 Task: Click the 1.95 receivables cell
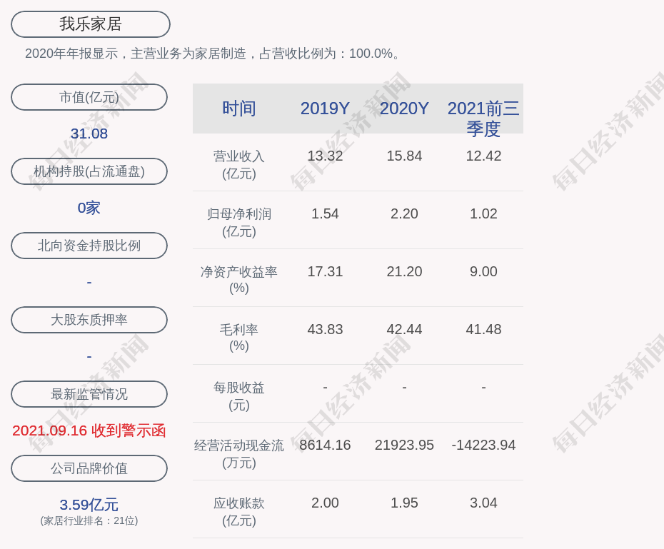click(404, 503)
